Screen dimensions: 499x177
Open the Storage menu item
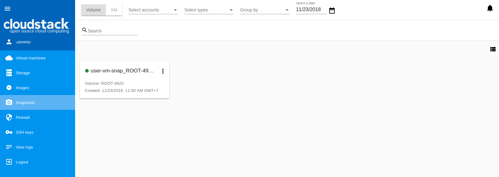[23, 73]
